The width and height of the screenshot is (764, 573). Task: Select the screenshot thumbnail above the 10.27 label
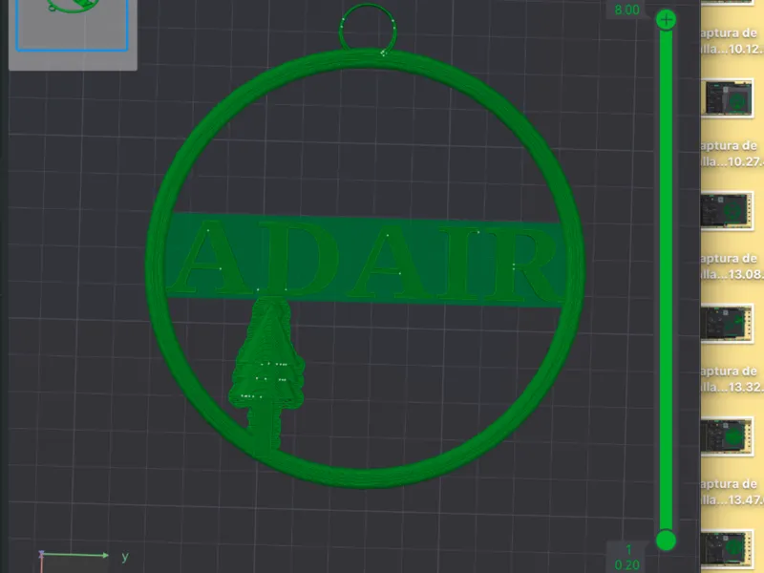pos(727,99)
